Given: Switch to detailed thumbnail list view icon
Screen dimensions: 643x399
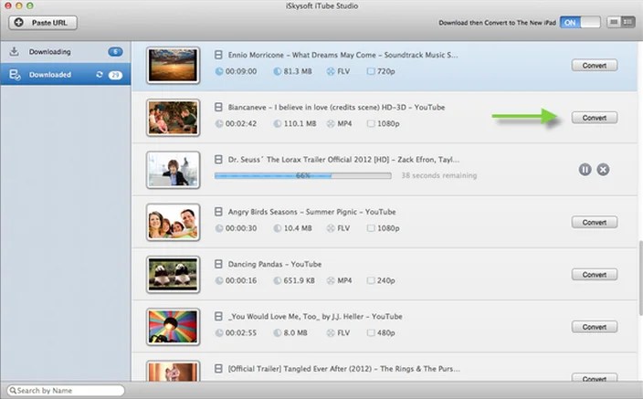Looking at the screenshot, I should click(627, 22).
